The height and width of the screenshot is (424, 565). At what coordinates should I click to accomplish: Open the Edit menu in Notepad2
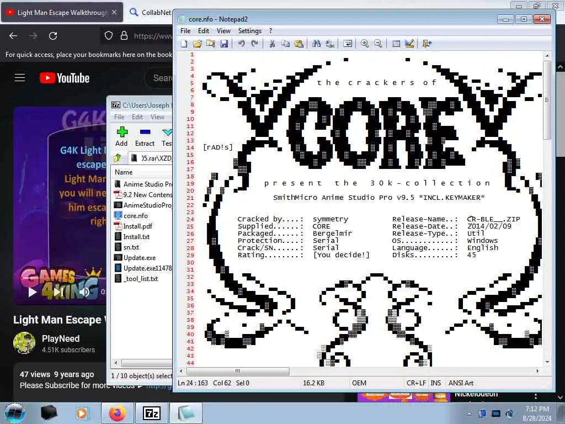tap(204, 31)
